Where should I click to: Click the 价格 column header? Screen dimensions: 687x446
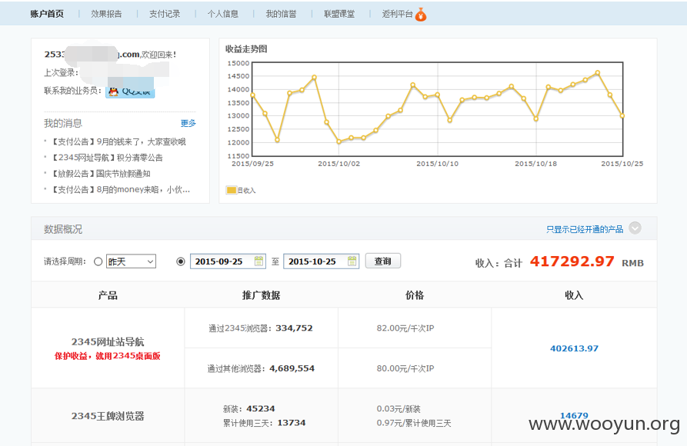[415, 295]
